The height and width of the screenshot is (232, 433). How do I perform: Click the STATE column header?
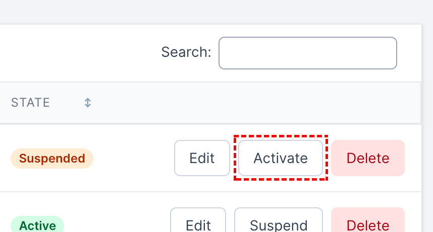tap(31, 103)
